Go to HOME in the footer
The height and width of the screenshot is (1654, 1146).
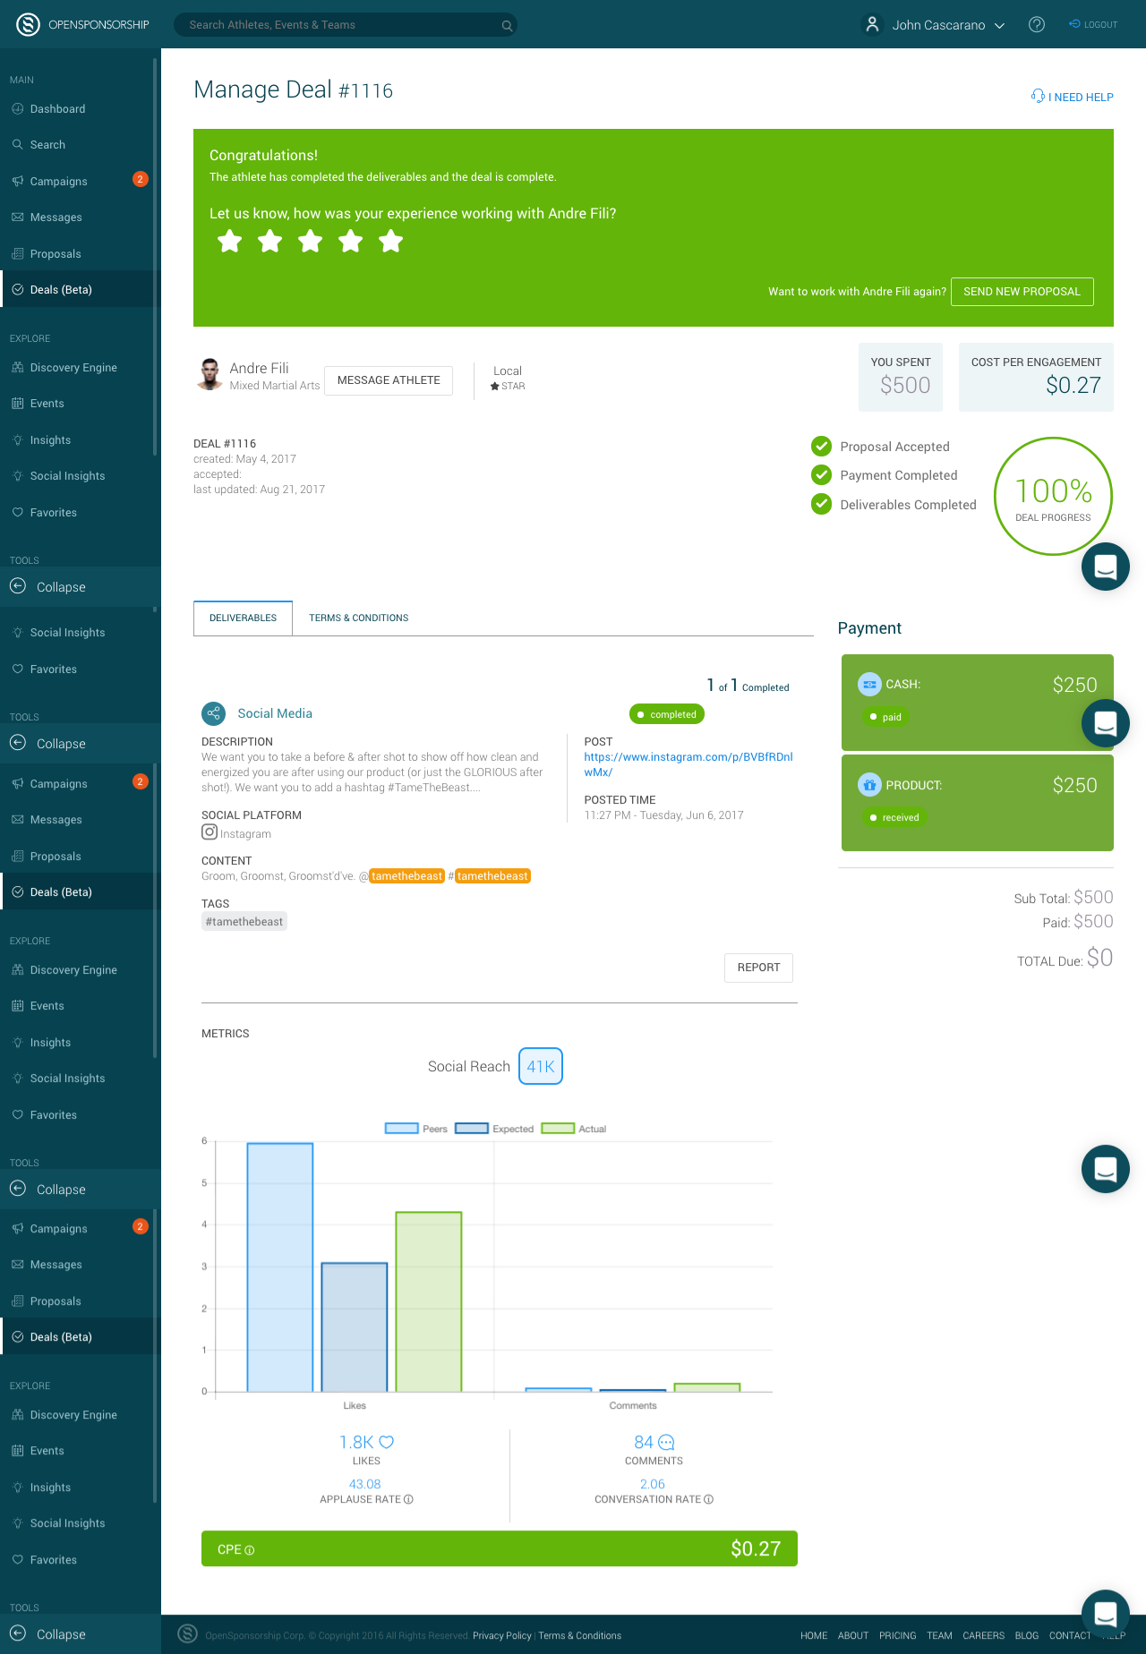(814, 1635)
